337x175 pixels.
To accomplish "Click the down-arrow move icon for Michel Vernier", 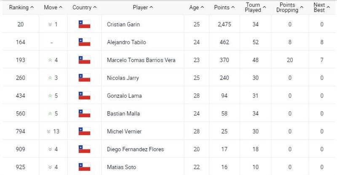I will 49,131.
